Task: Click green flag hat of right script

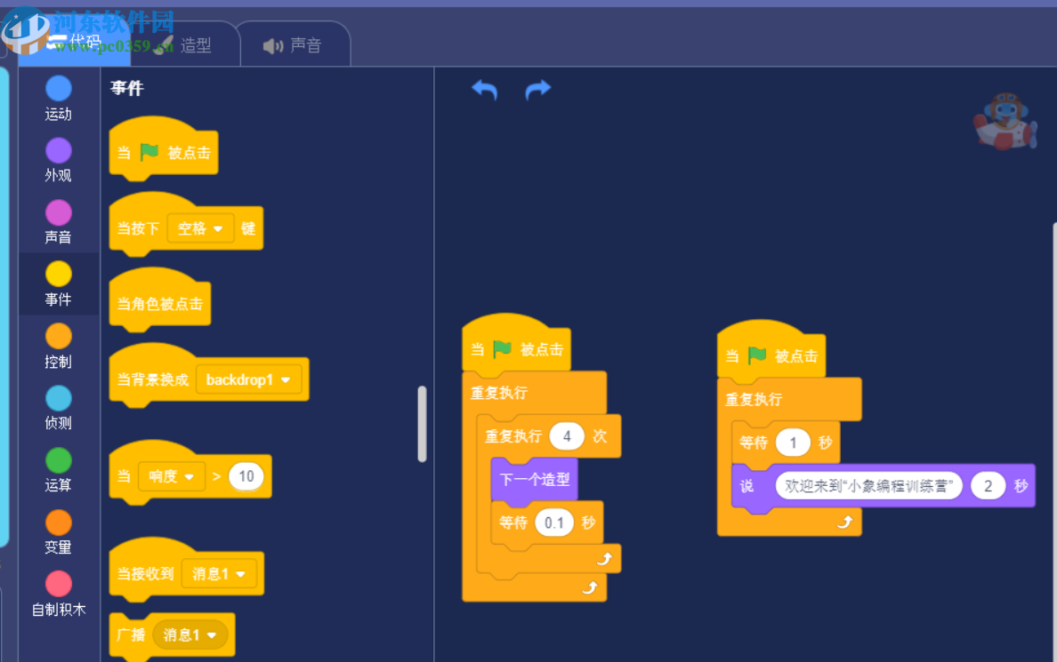Action: coord(771,352)
